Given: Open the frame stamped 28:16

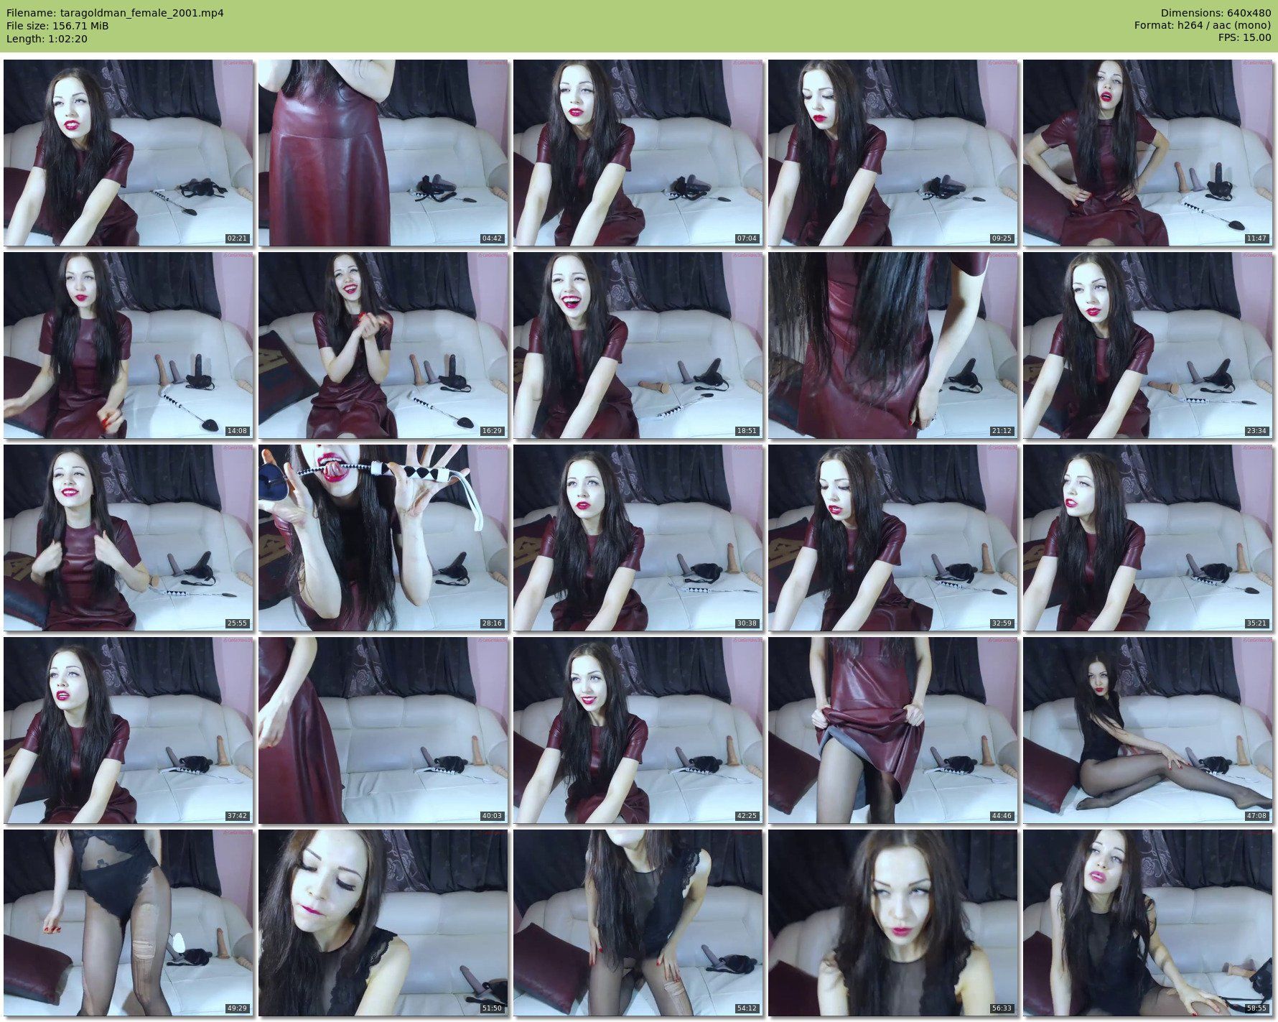Looking at the screenshot, I should pos(383,538).
